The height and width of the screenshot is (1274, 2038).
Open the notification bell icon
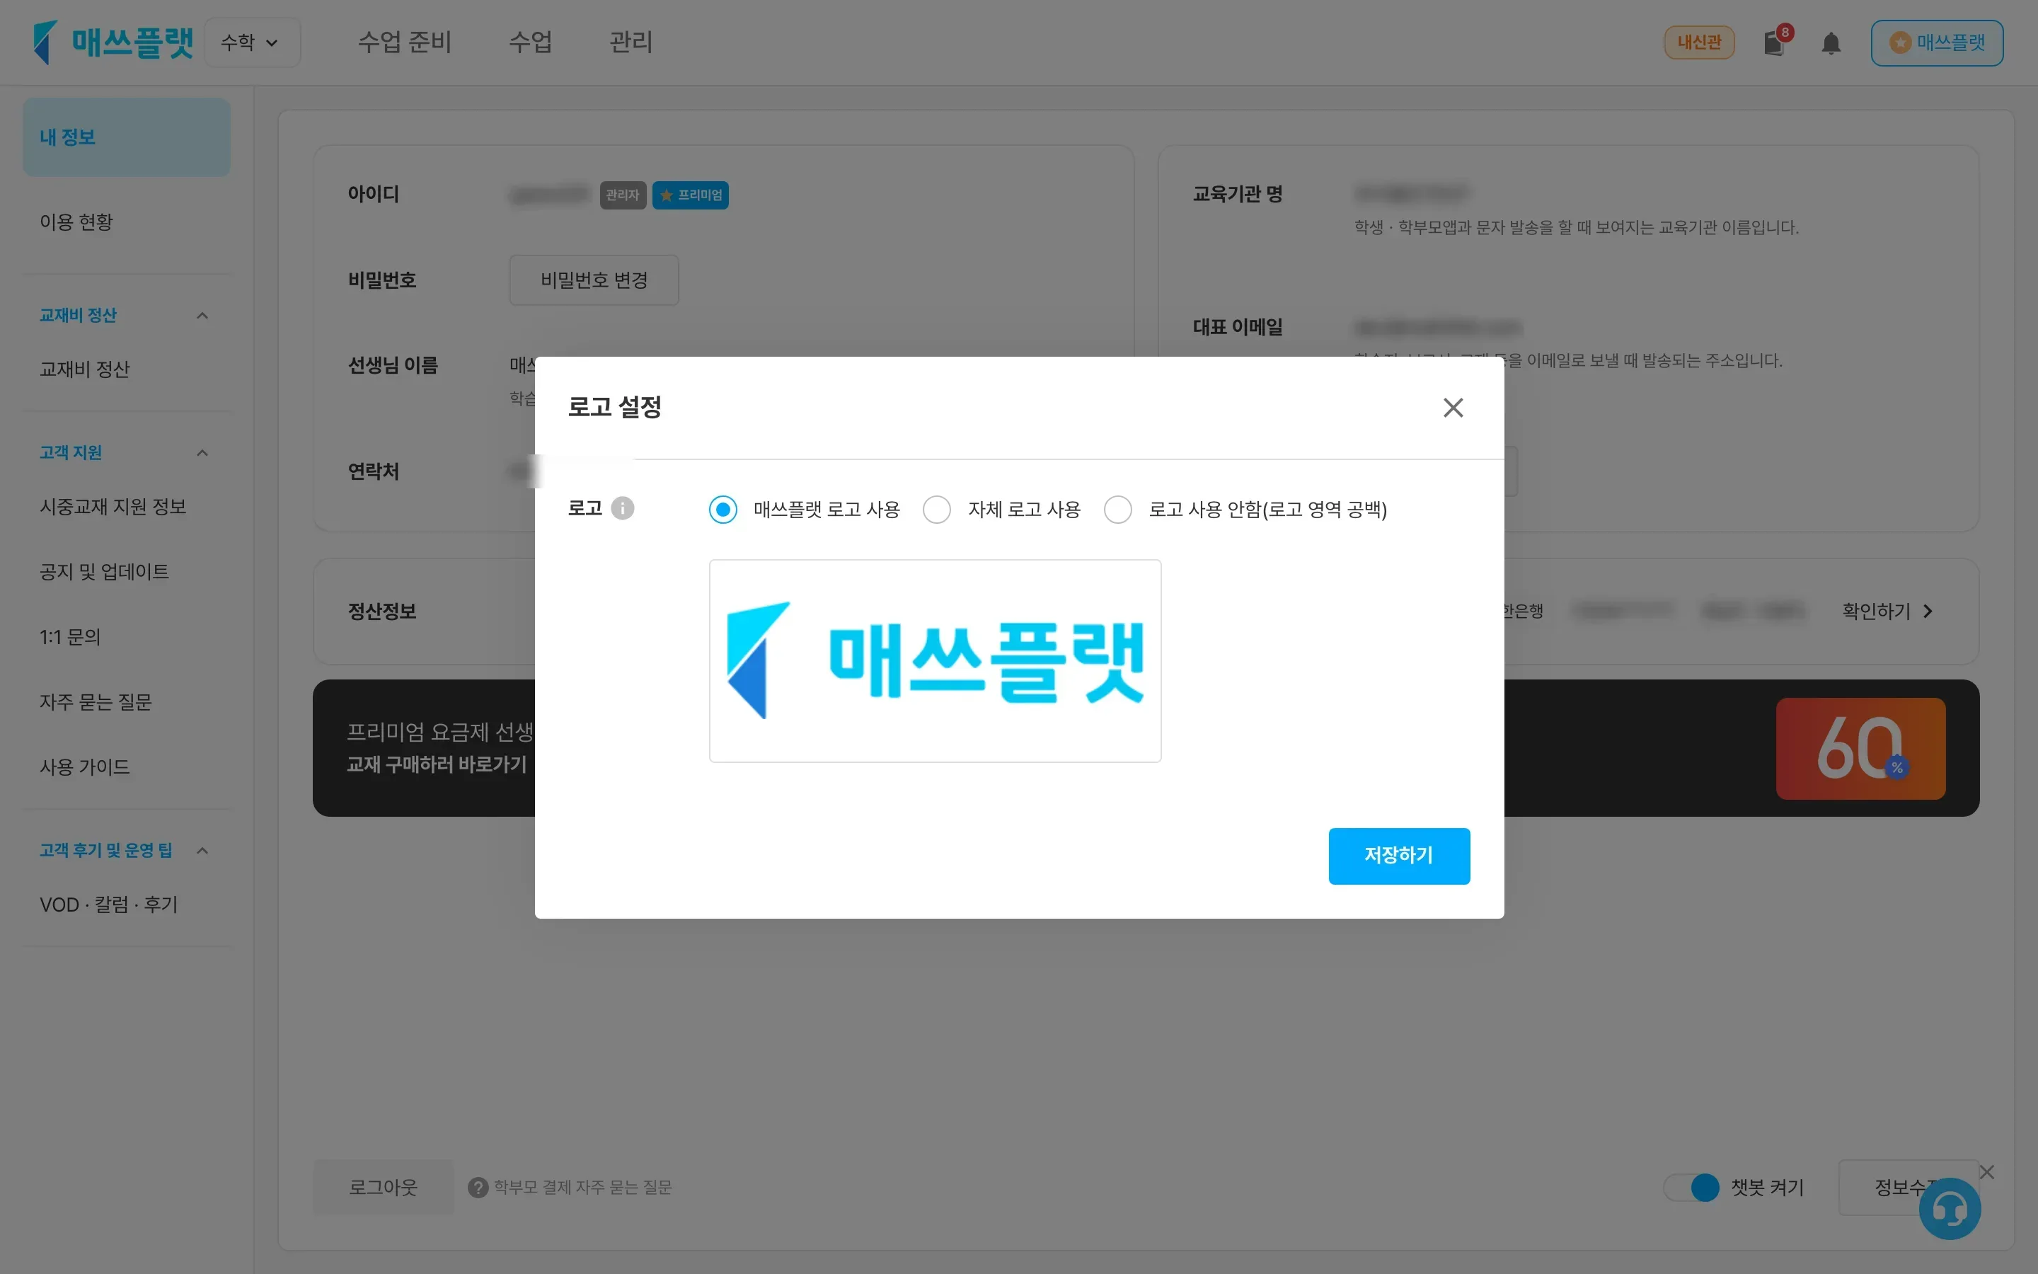(x=1830, y=43)
